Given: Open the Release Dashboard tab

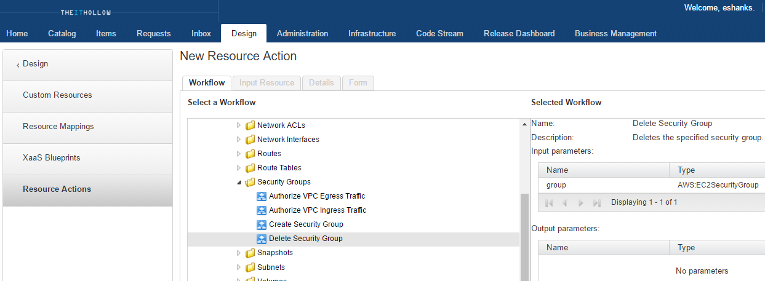Looking at the screenshot, I should click(x=519, y=34).
